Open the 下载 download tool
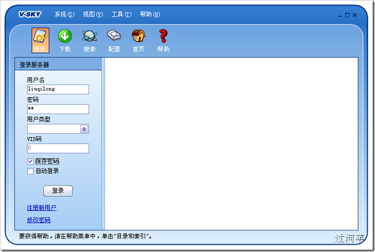 tap(65, 41)
